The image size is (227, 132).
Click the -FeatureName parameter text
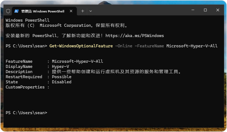pos(149,46)
